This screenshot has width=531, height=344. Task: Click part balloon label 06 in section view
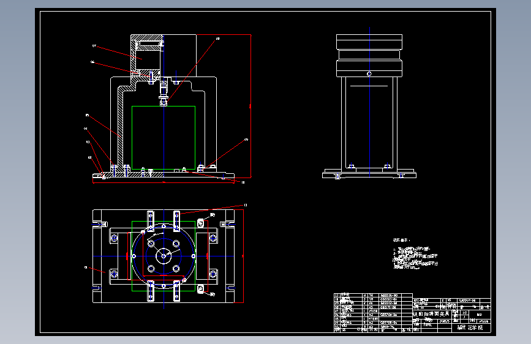click(x=92, y=62)
